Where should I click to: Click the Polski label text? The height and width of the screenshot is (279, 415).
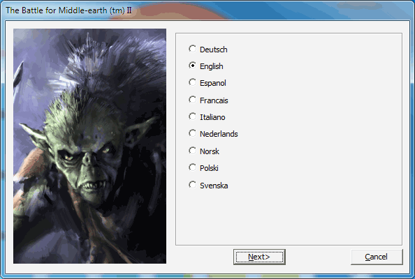209,168
